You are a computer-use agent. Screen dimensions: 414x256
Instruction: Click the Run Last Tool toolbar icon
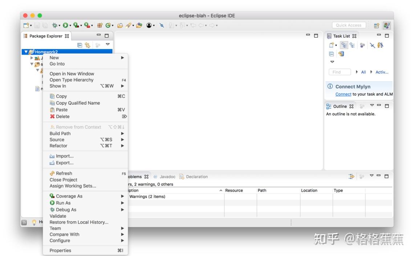coord(87,25)
